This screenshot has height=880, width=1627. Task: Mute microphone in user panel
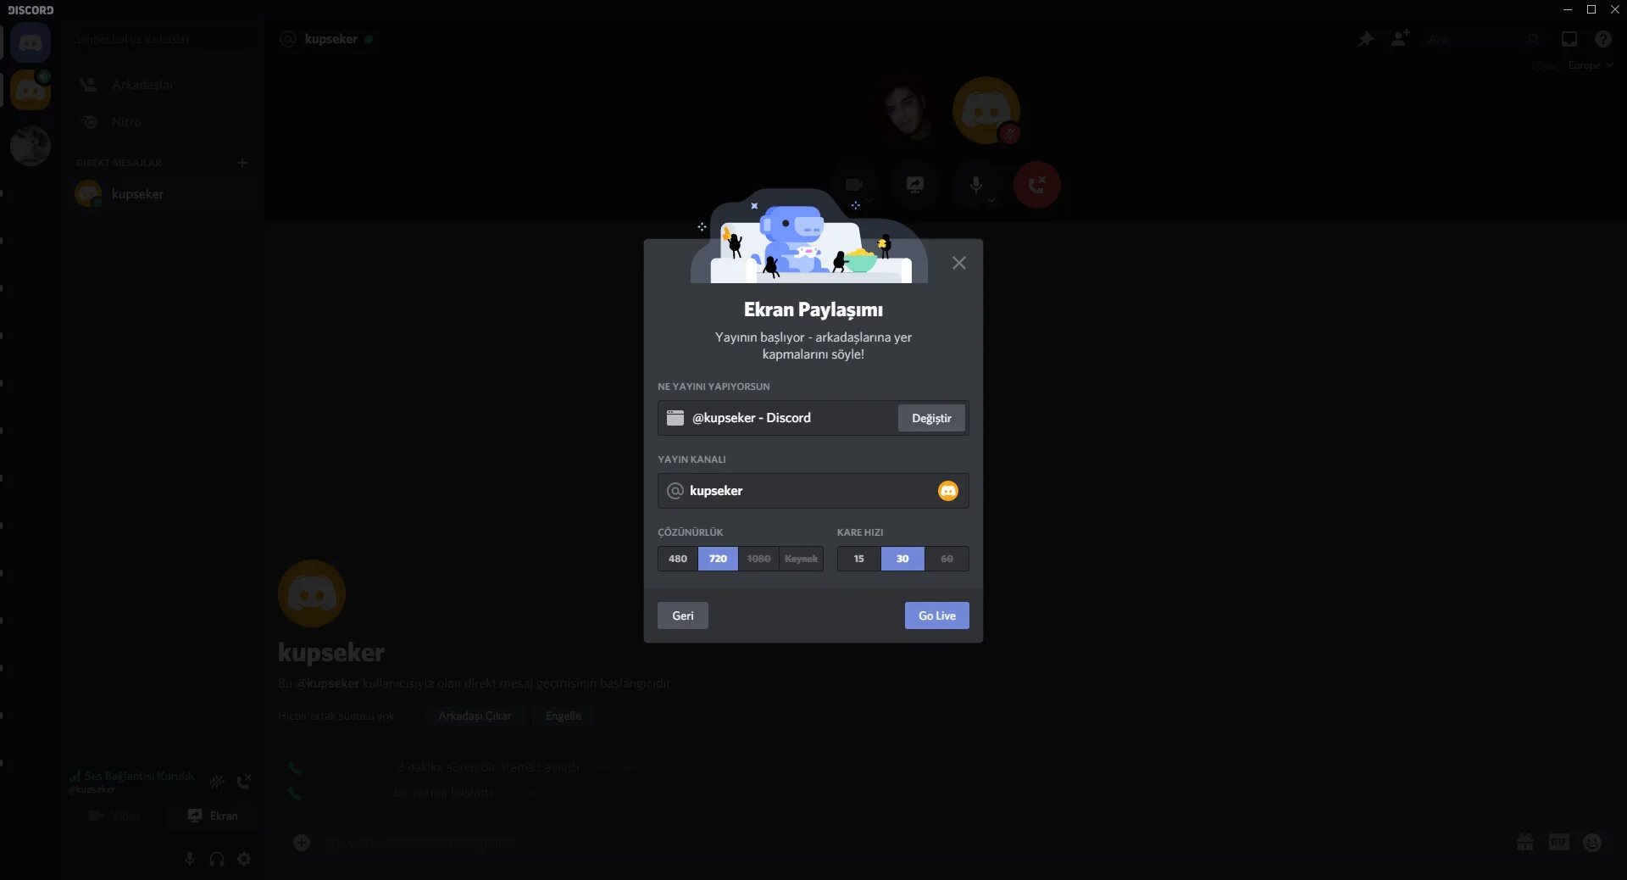[x=190, y=859]
